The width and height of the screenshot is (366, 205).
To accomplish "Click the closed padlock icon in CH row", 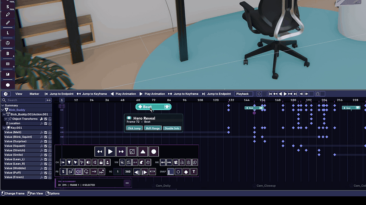I will 101,162.
